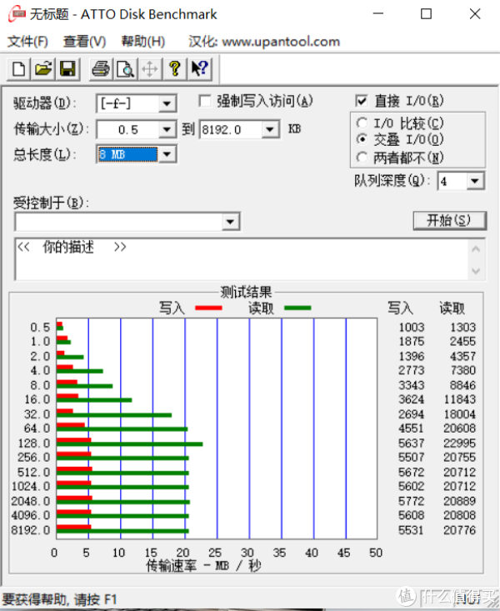Click the ATTO app icon in title bar
The height and width of the screenshot is (611, 500).
pos(17,14)
